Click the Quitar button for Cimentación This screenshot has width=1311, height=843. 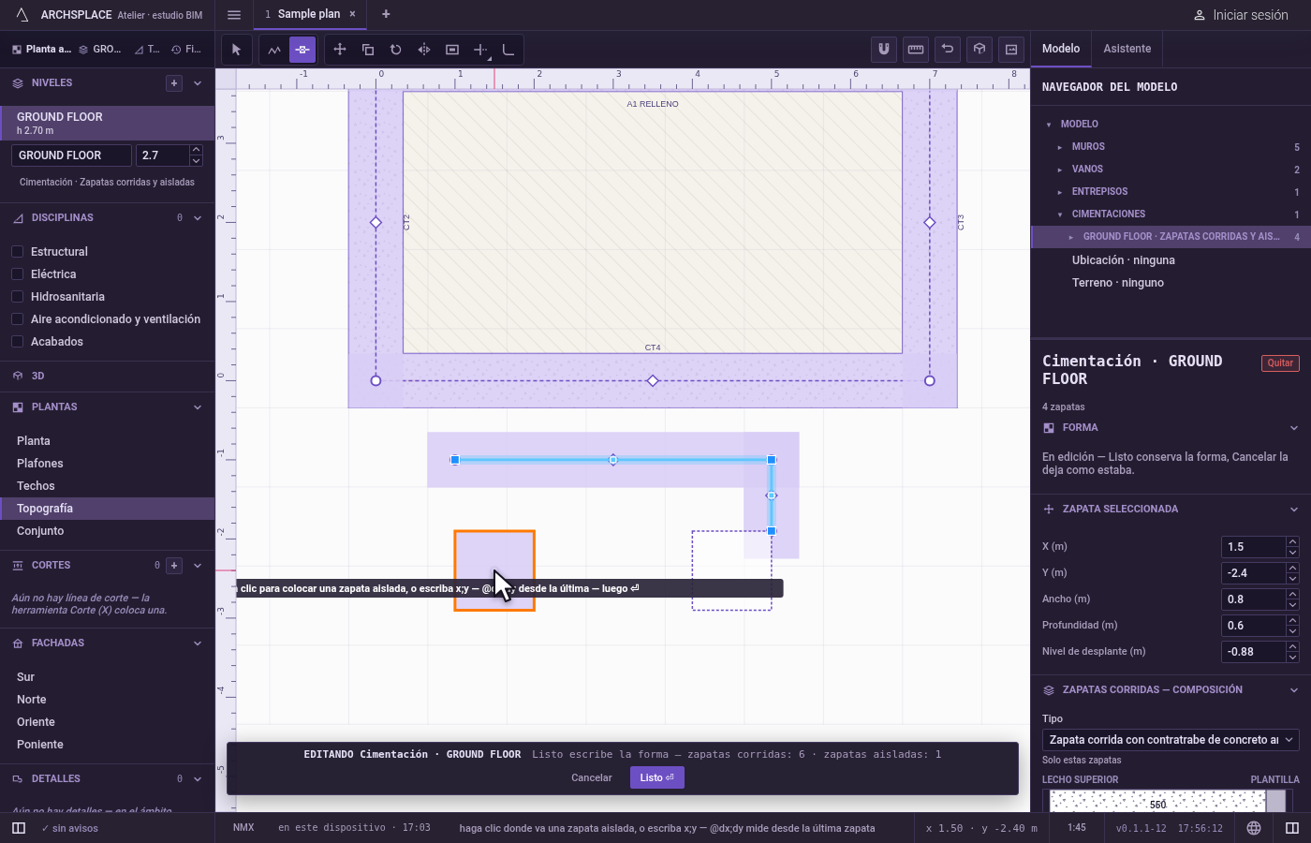pyautogui.click(x=1280, y=363)
